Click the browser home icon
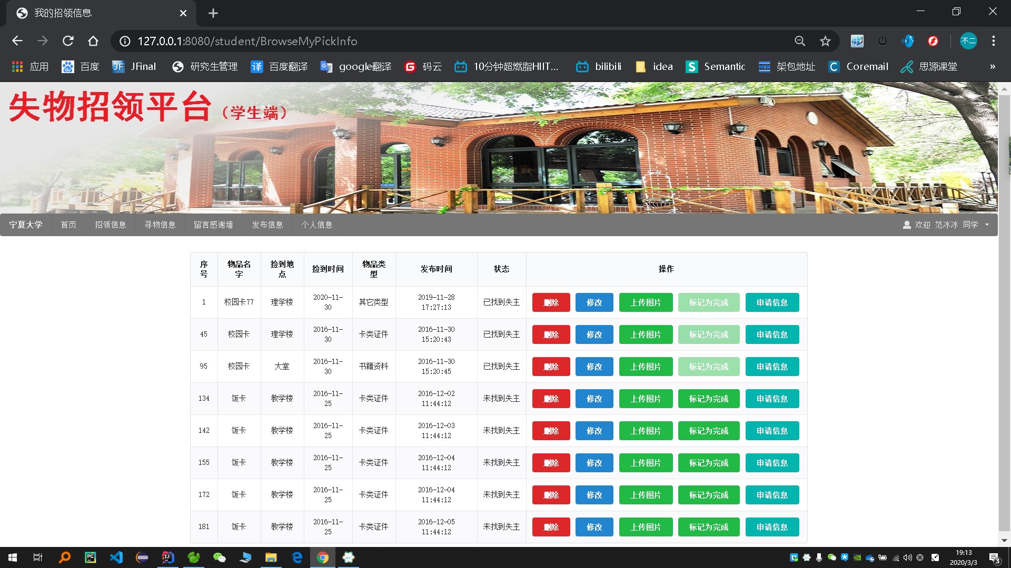The image size is (1011, 568). [x=93, y=41]
